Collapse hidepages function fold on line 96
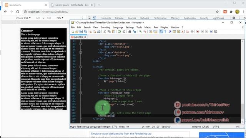This screenshot has height=138, width=246. coord(80,78)
